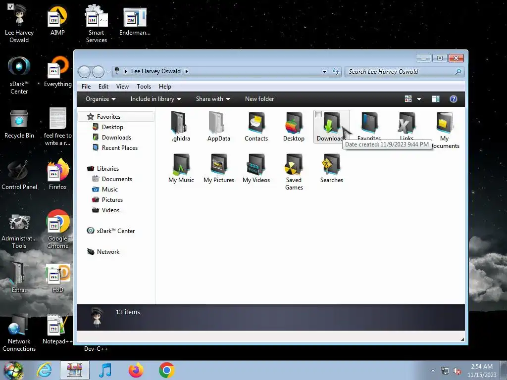Open Internet Explorer from the taskbar

tap(44, 370)
